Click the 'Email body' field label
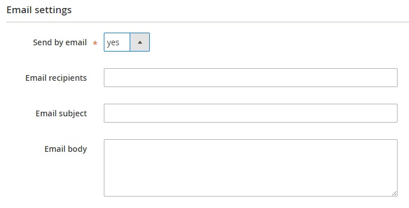The height and width of the screenshot is (208, 409). coord(66,149)
